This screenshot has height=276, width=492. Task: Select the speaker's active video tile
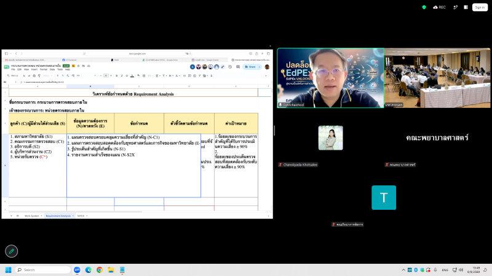pyautogui.click(x=330, y=78)
